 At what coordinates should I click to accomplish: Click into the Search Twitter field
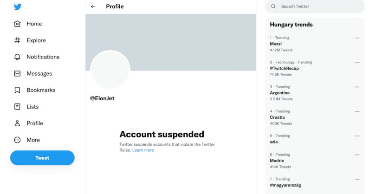tap(315, 6)
